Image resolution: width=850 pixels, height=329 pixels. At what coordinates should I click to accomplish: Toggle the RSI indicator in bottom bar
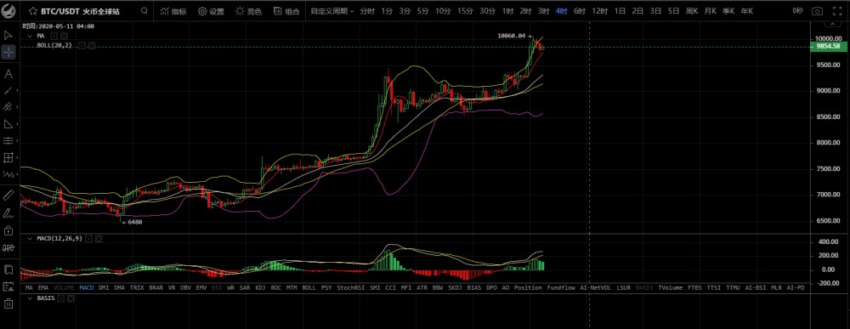pyautogui.click(x=217, y=287)
